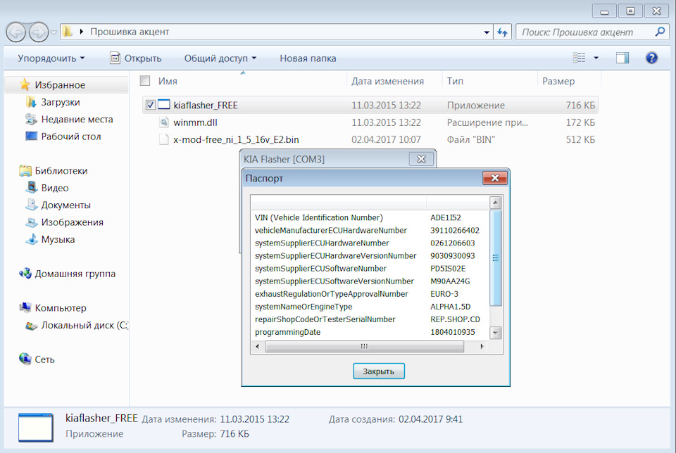Viewport: 676px width, 453px height.
Task: Click the Изображения library icon
Action: 32,222
